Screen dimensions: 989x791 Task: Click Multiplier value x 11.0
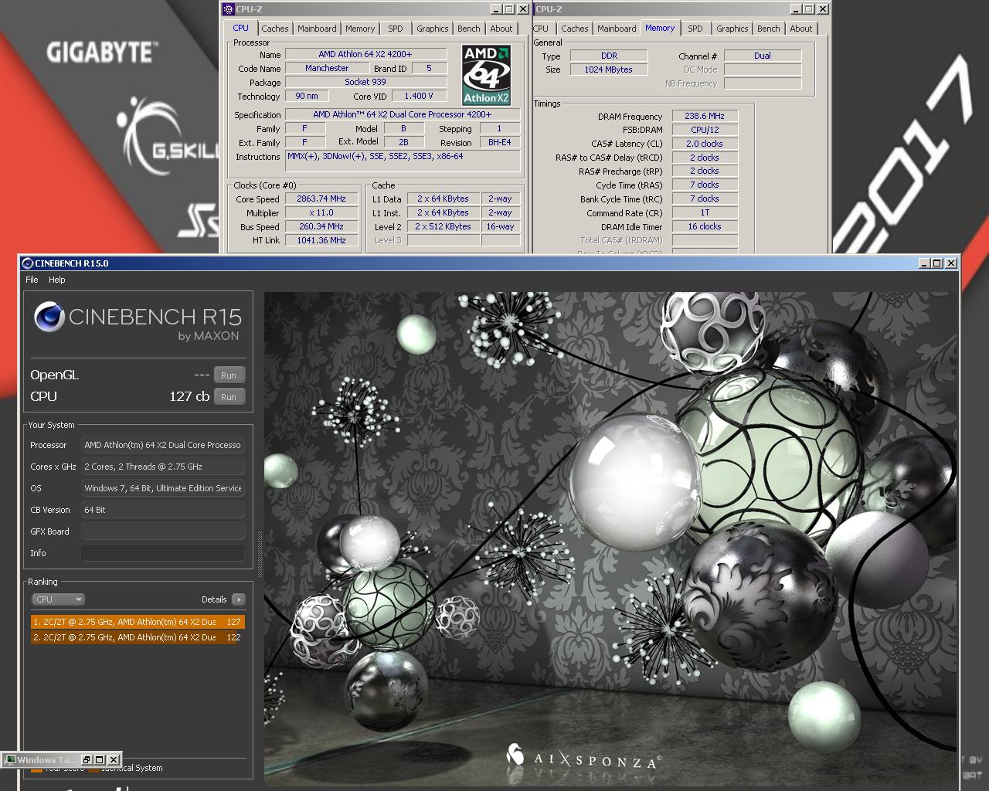[321, 212]
